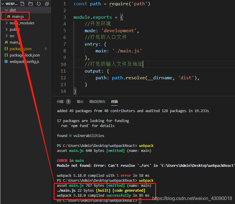
Task: Click 'asset main.js 767 bytes' terminal line
Action: point(104,186)
